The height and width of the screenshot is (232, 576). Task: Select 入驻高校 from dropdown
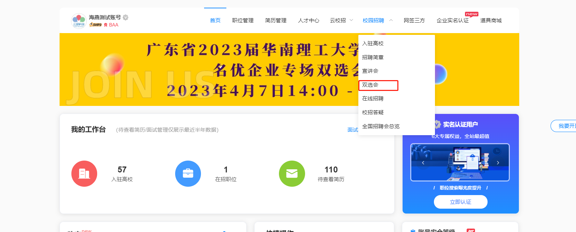[397, 44]
